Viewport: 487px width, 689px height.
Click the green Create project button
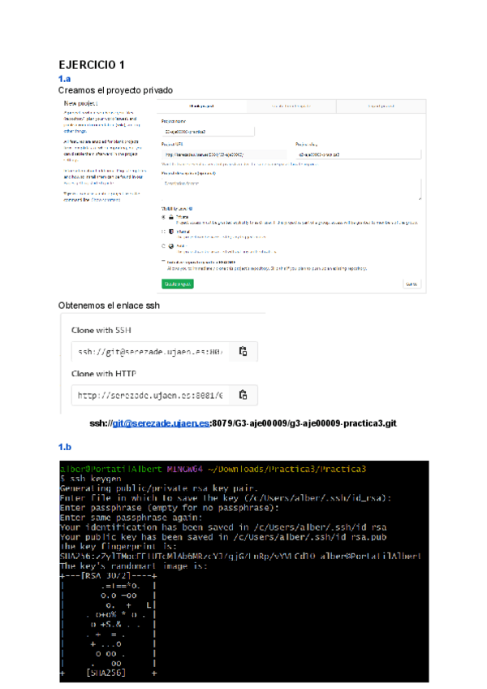[178, 284]
